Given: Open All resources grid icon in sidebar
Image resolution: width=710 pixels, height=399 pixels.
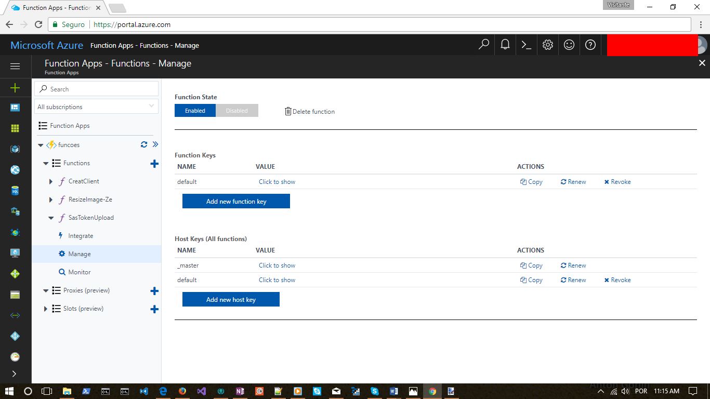Looking at the screenshot, I should point(15,128).
